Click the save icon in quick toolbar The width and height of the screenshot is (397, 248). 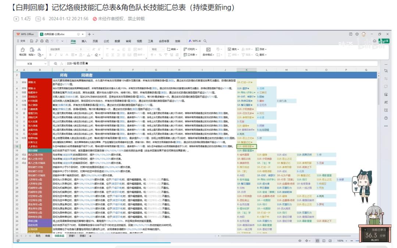pyautogui.click(x=32, y=41)
